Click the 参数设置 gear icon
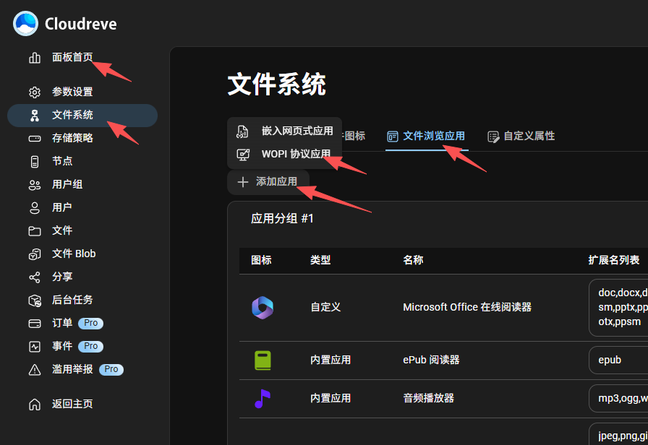Viewport: 648px width, 445px height. coord(34,92)
